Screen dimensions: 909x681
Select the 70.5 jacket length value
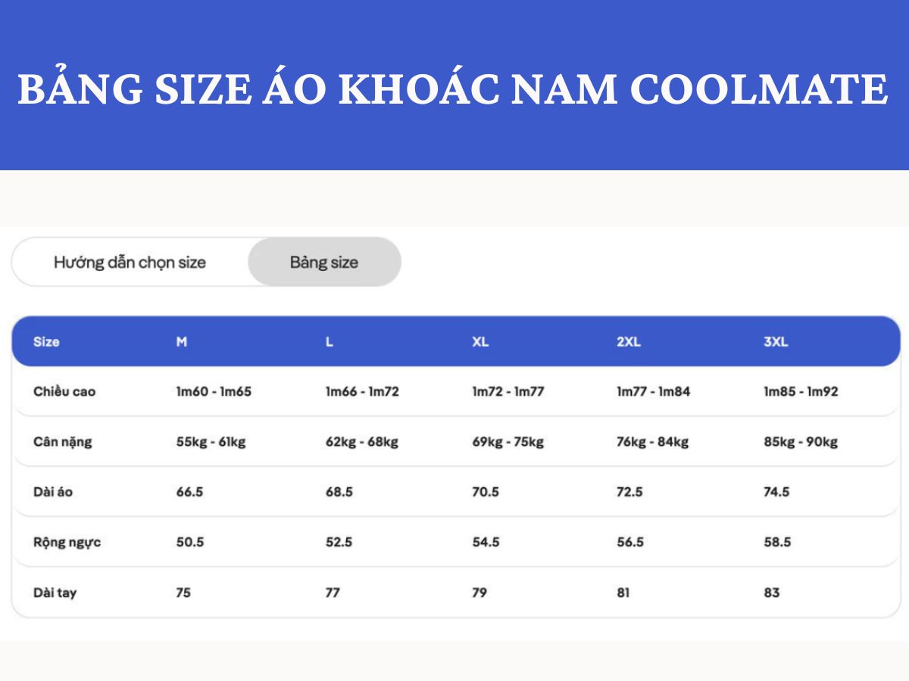point(485,491)
